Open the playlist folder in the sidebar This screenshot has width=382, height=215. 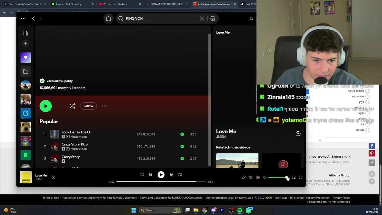[26, 72]
